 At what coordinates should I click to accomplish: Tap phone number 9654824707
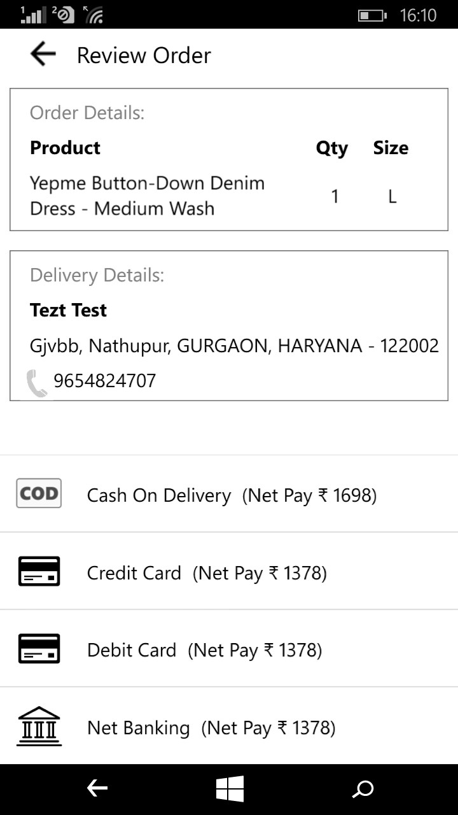105,381
